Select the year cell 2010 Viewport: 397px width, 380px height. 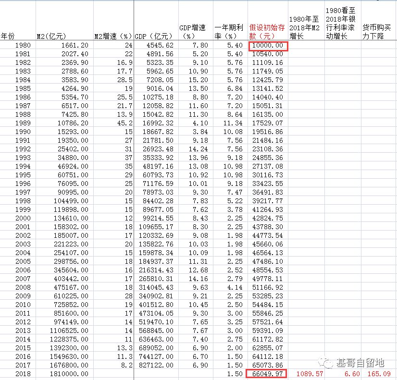23,305
